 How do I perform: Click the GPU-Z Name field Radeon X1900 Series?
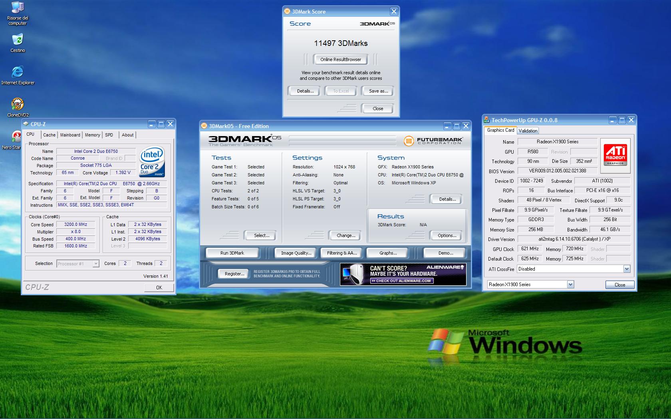point(557,142)
